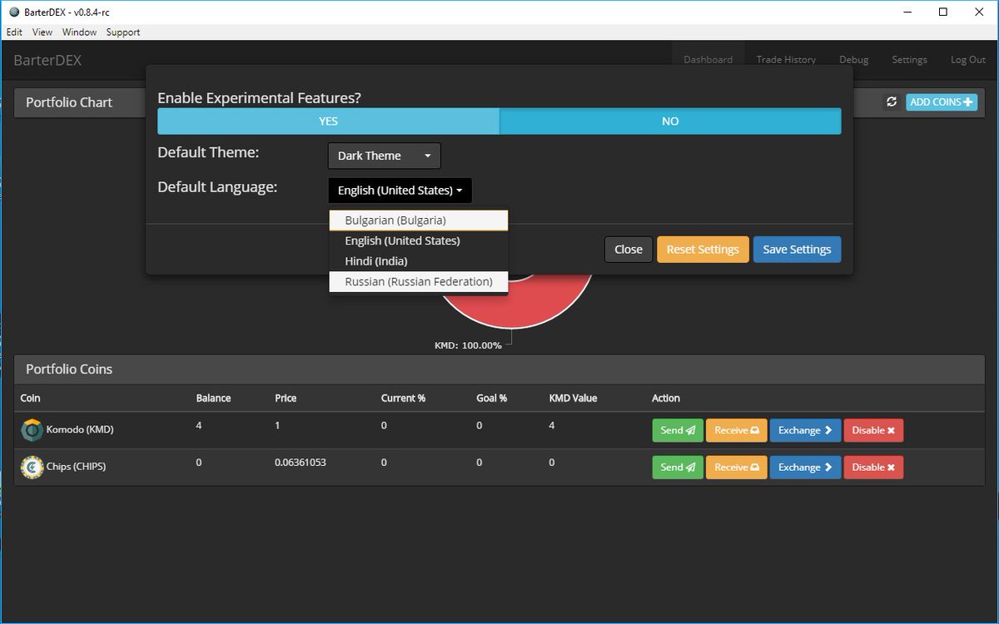
Task: Click the BarterDEX app icon in title bar
Action: coord(13,12)
